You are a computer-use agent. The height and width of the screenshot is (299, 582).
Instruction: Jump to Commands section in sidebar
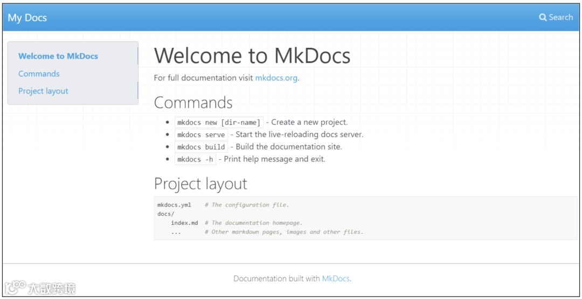(39, 74)
